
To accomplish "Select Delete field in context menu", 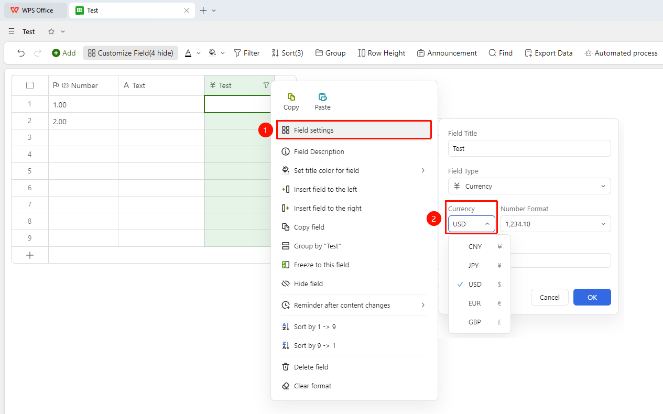I will point(354,367).
